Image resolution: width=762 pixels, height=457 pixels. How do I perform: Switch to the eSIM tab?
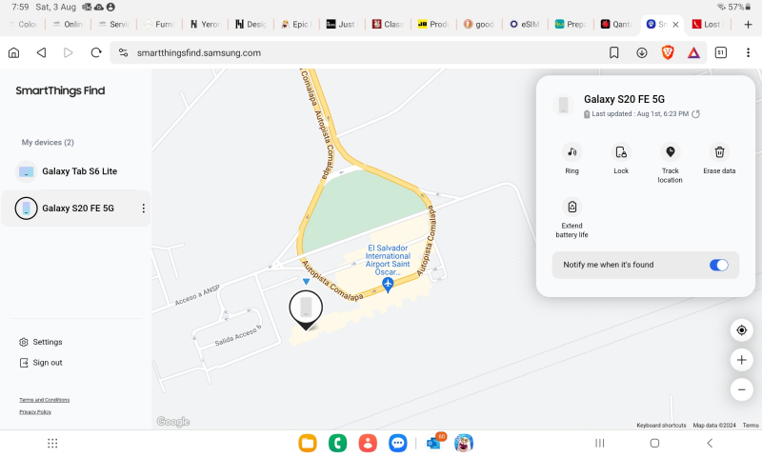[x=525, y=25]
